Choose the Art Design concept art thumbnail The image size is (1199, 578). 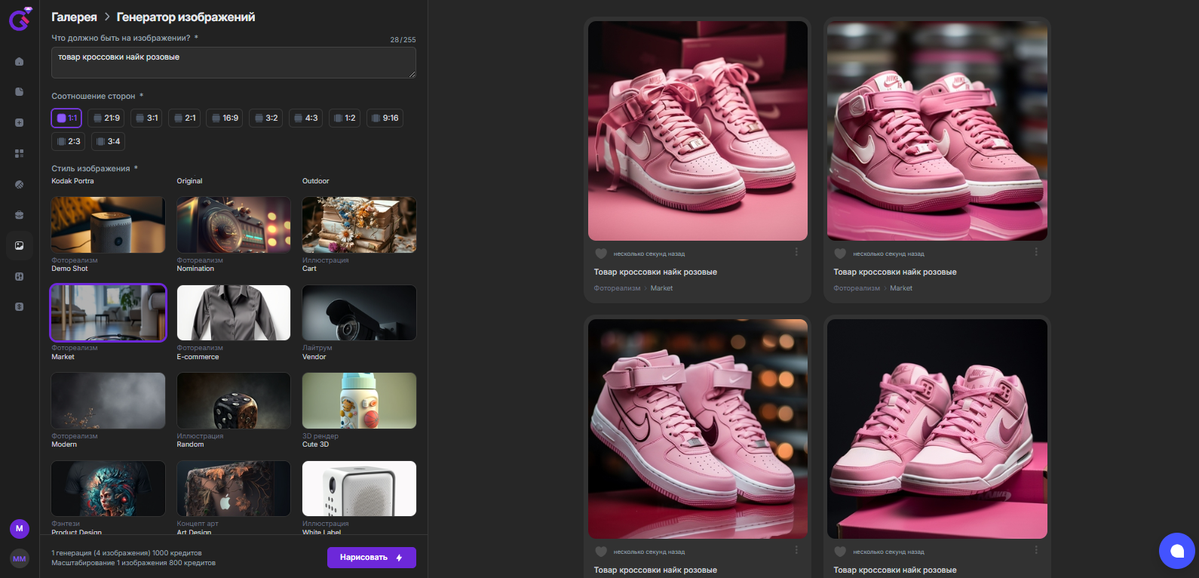click(x=234, y=489)
